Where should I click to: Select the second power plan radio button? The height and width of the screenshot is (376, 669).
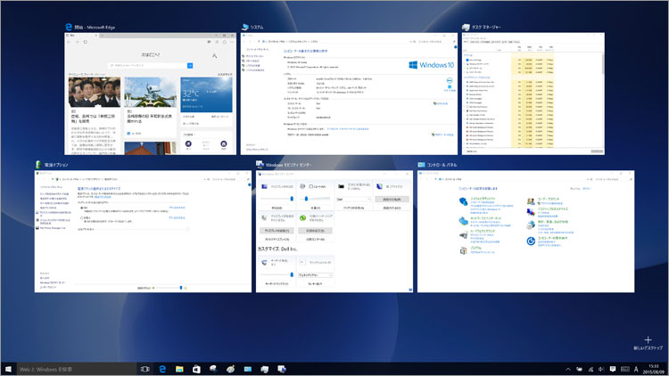[x=82, y=217]
